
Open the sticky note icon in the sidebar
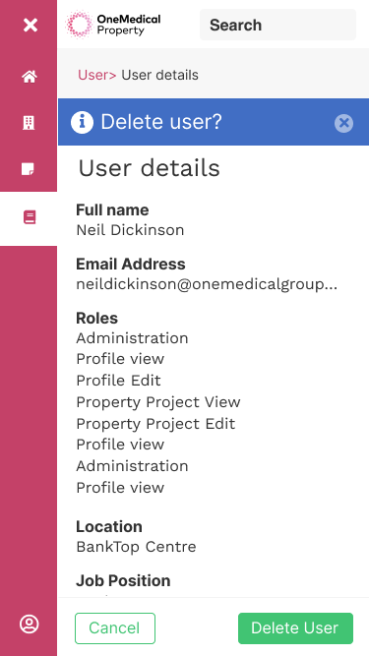coord(28,169)
